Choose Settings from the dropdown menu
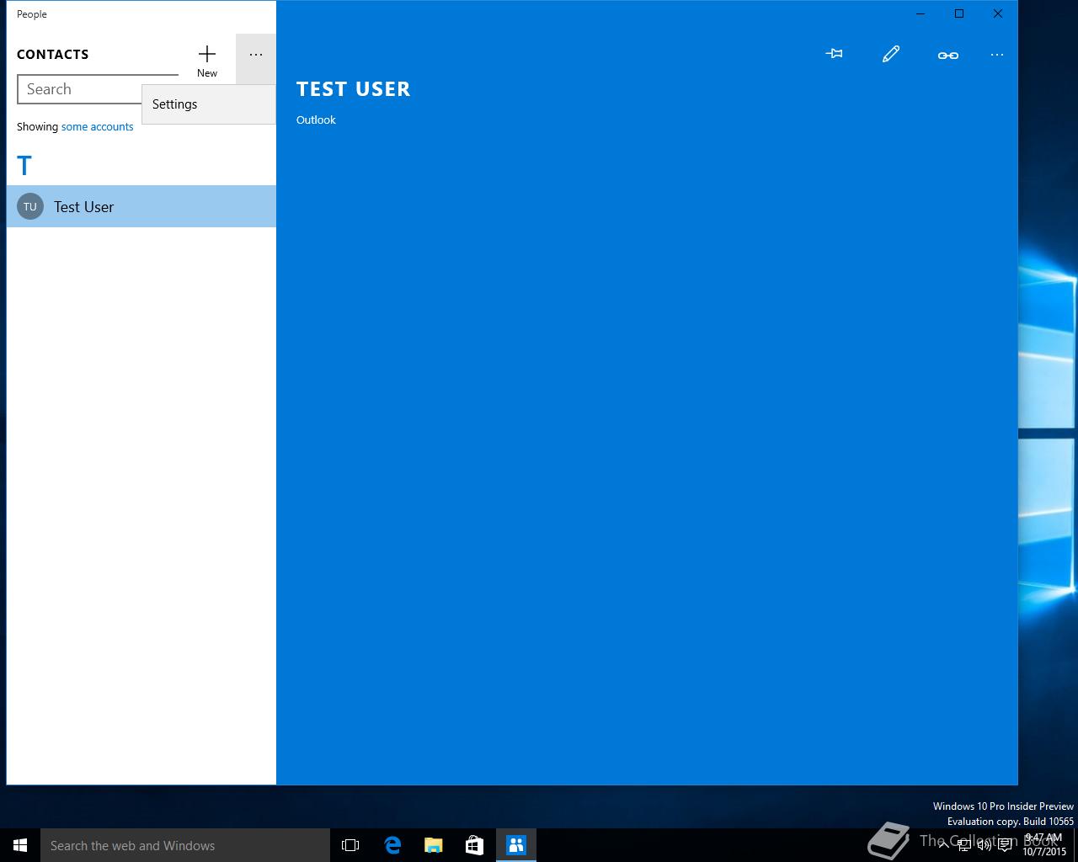 (209, 104)
